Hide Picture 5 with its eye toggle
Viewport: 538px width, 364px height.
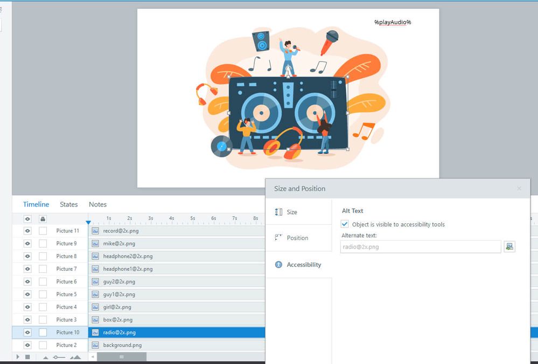tap(27, 294)
